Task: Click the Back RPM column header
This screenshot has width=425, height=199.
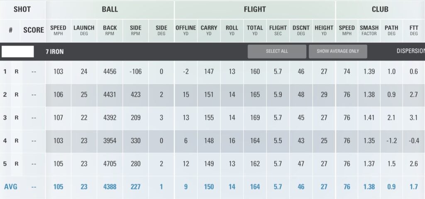Action: click(110, 30)
